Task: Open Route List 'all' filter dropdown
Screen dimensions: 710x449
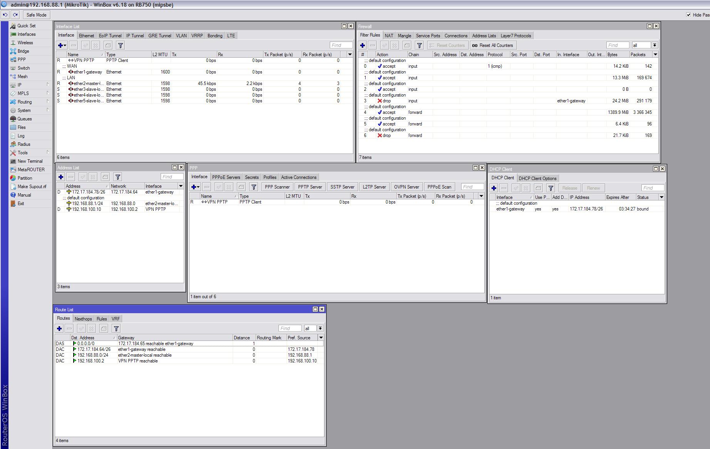Action: pos(320,329)
